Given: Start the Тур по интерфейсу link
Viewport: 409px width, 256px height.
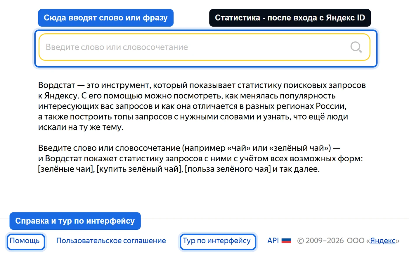Looking at the screenshot, I should click(217, 241).
